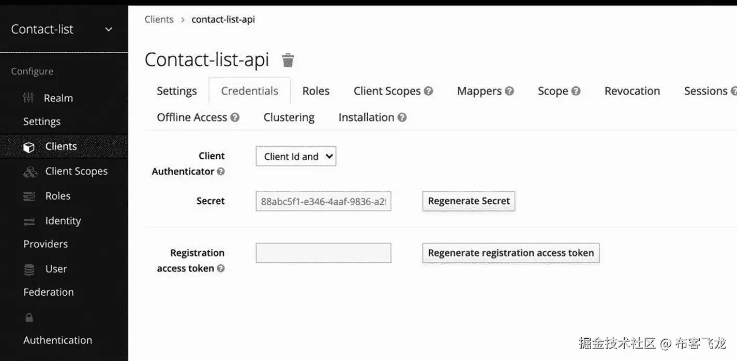Click the Clients cube icon in sidebar
This screenshot has height=361, width=737.
[29, 147]
